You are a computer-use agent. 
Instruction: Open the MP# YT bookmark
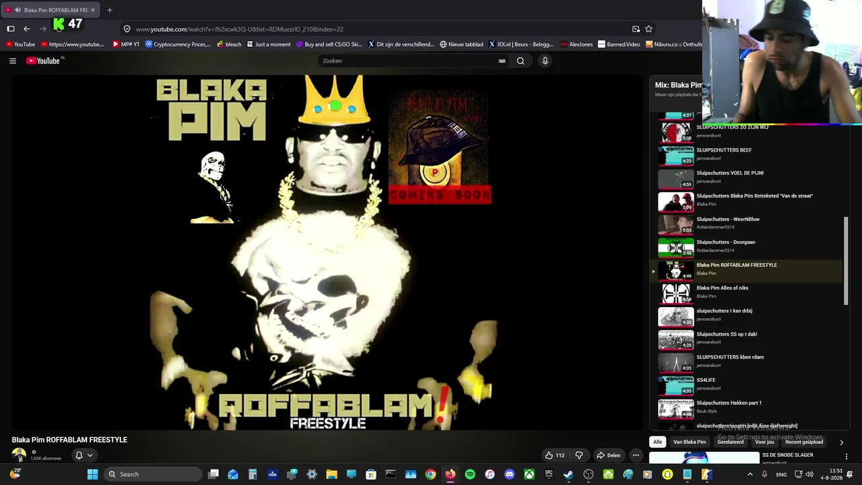click(126, 44)
